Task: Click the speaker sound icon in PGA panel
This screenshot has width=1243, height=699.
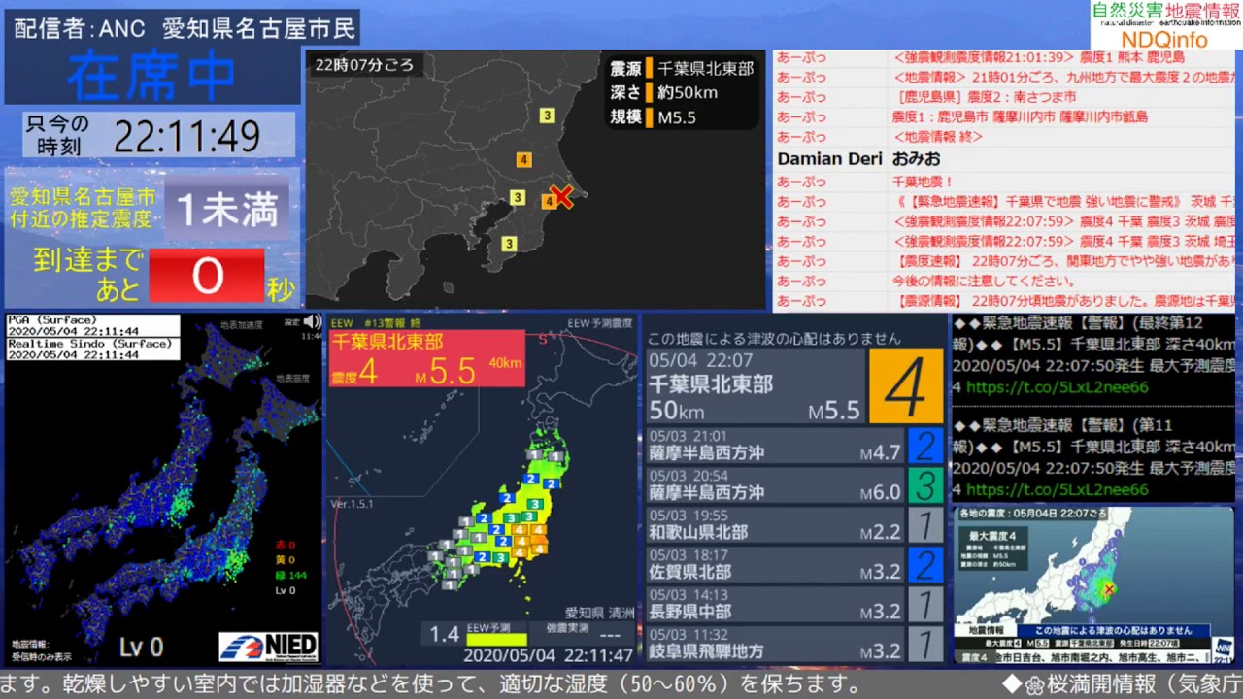Action: click(312, 322)
